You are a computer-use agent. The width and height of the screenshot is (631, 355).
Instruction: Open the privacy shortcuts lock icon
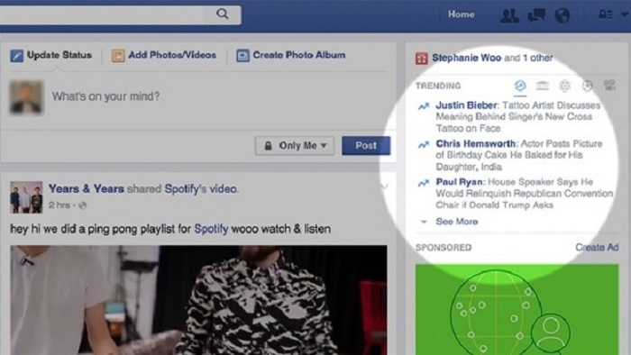[x=605, y=14]
